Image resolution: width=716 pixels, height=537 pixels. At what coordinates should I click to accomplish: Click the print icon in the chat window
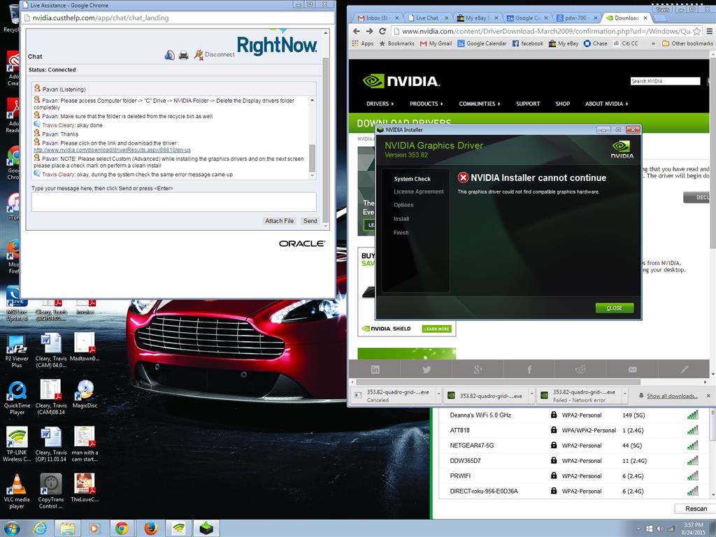pos(184,56)
